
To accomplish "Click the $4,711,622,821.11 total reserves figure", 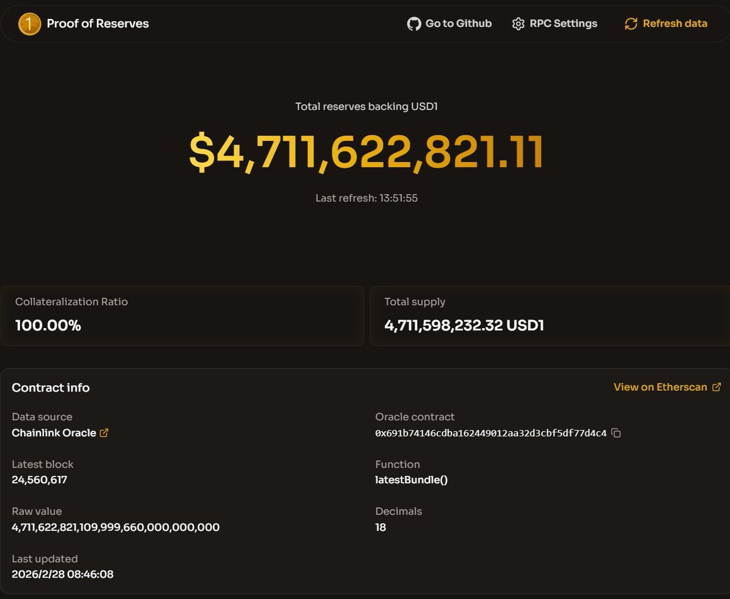I will pos(366,152).
